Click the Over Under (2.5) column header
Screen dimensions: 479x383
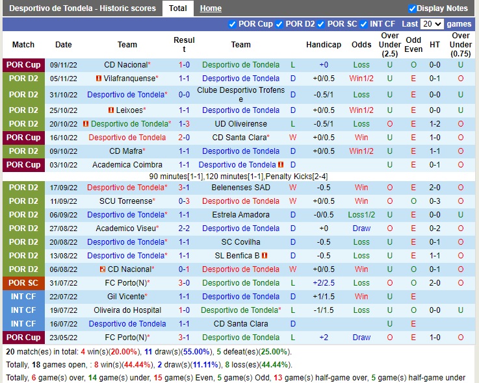click(390, 45)
